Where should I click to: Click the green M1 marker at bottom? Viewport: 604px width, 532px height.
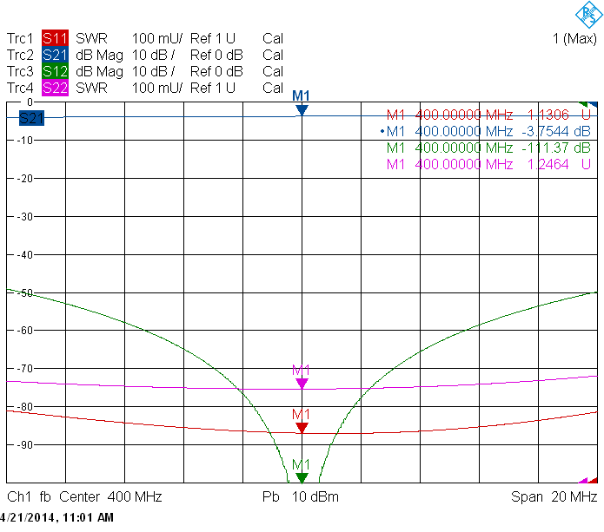302,478
